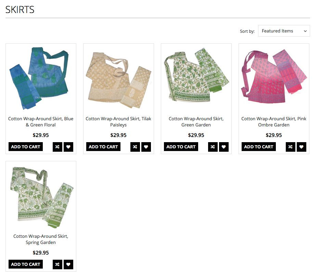Add Pink Ombre Garden skirt to cart
The image size is (320, 272).
259,147
